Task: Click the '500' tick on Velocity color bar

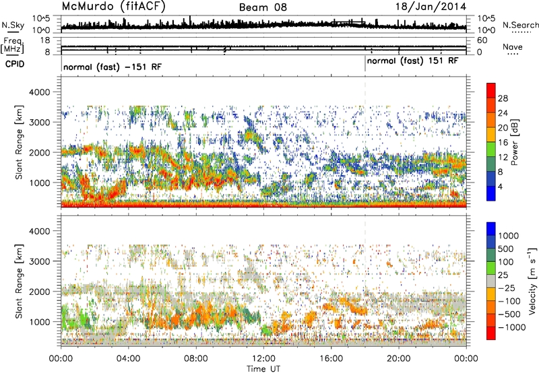Action: pos(506,249)
